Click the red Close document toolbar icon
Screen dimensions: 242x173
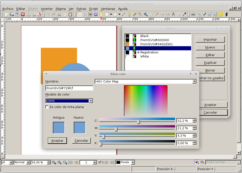pyautogui.click(x=23, y=15)
